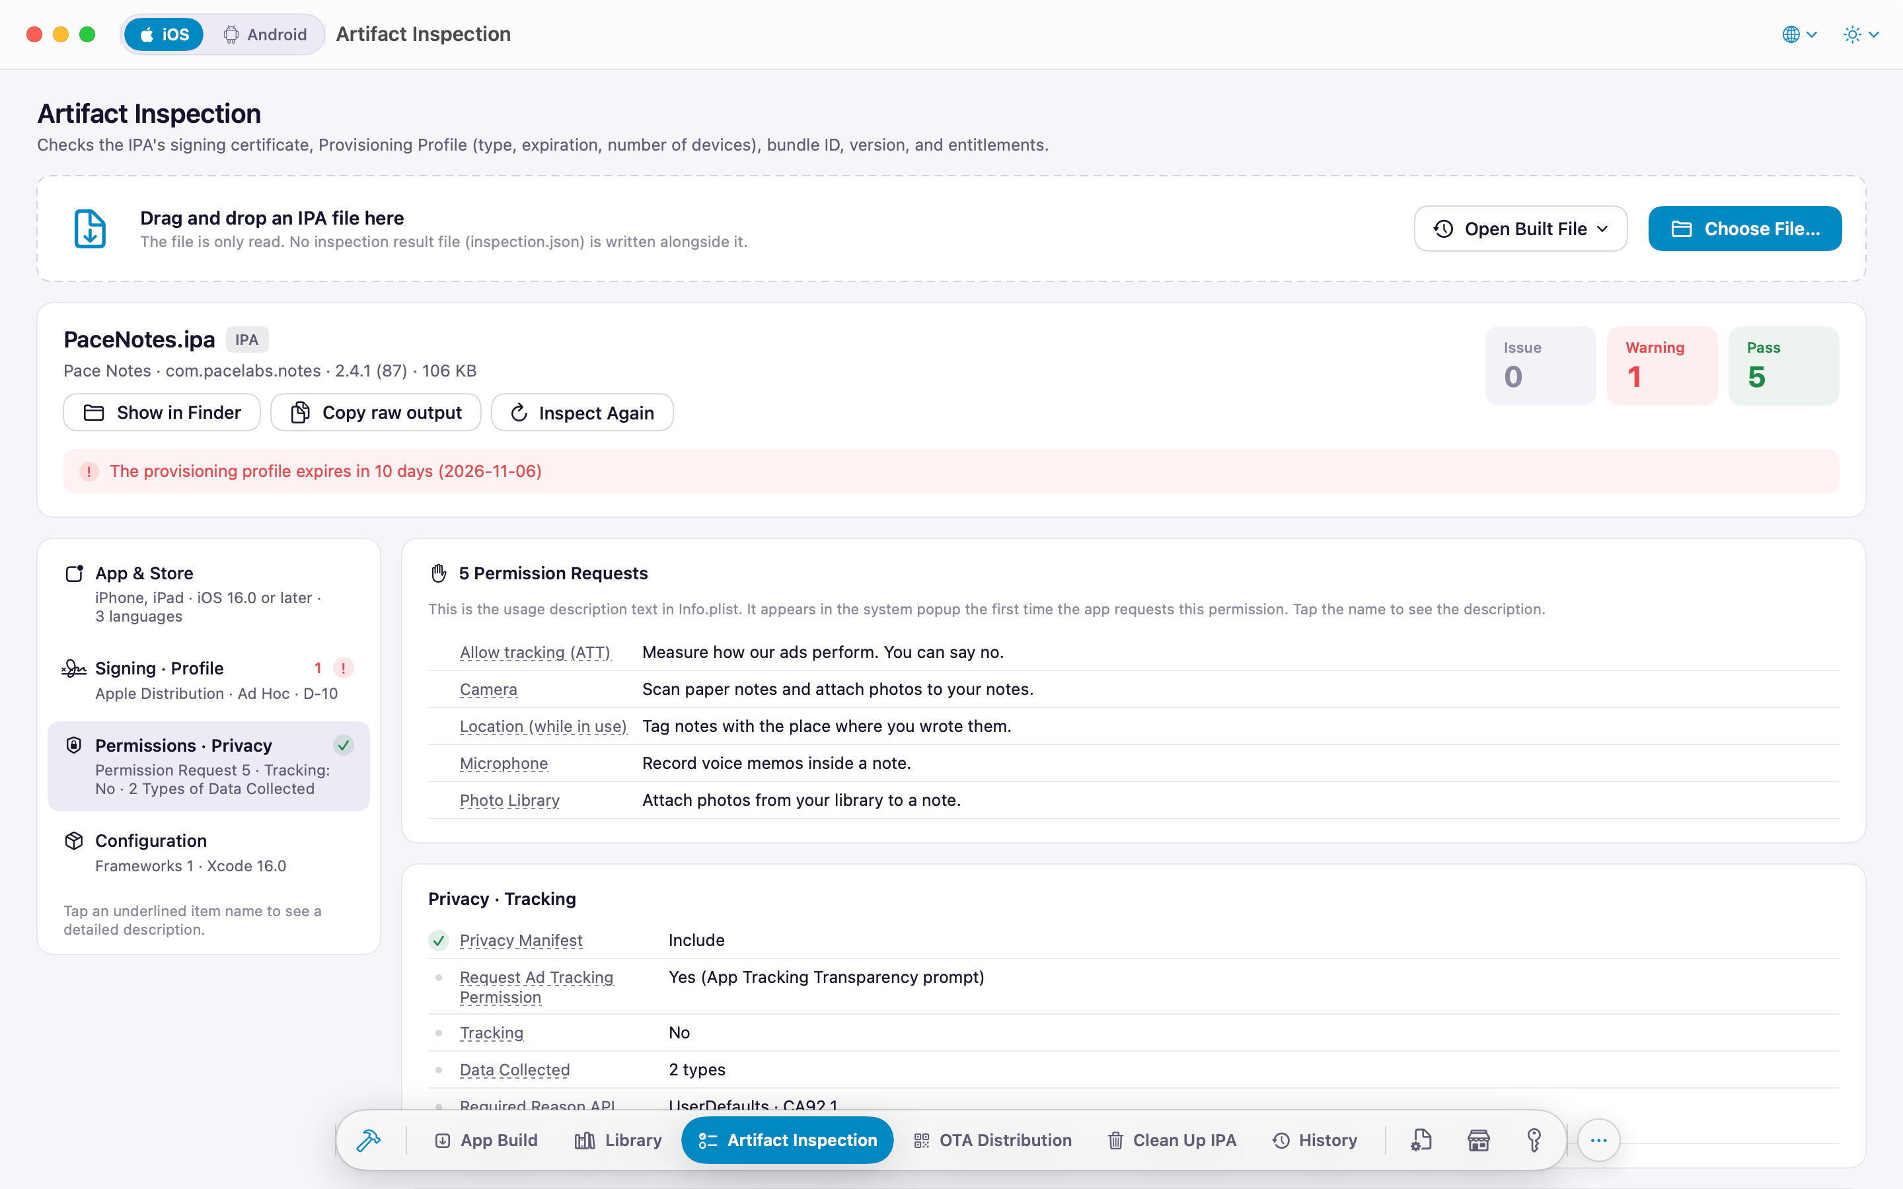Click the Configuration cube icon
The width and height of the screenshot is (1903, 1189).
(74, 841)
